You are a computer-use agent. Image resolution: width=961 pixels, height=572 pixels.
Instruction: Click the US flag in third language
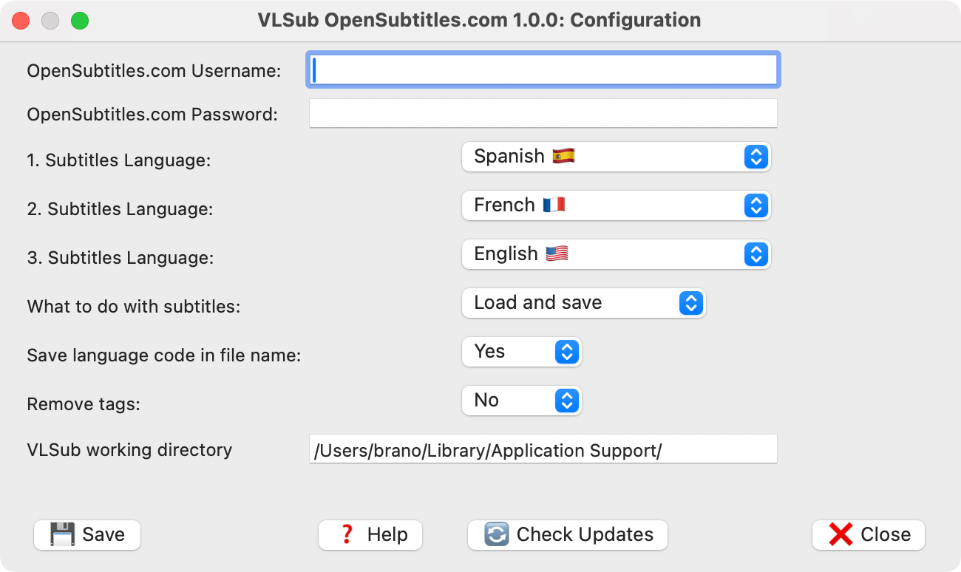tap(557, 253)
